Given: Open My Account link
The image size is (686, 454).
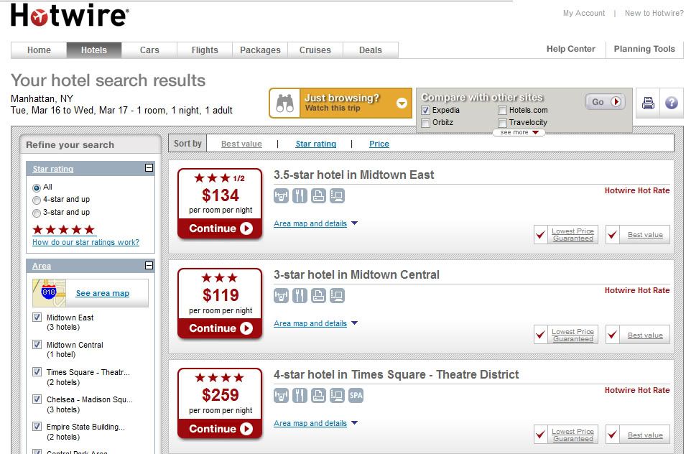Looking at the screenshot, I should pyautogui.click(x=583, y=13).
